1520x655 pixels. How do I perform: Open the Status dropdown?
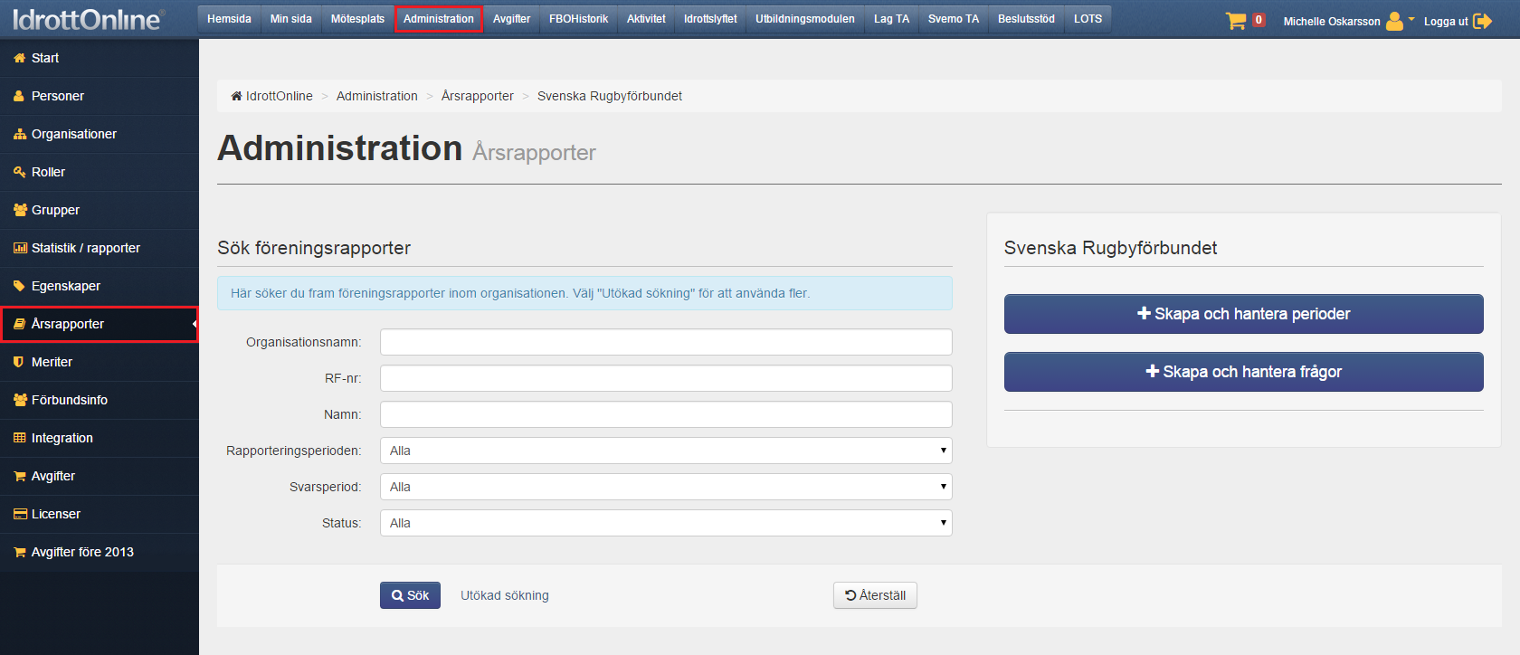[x=666, y=523]
